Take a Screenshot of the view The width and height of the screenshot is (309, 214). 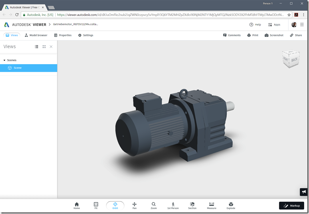[x=274, y=35]
